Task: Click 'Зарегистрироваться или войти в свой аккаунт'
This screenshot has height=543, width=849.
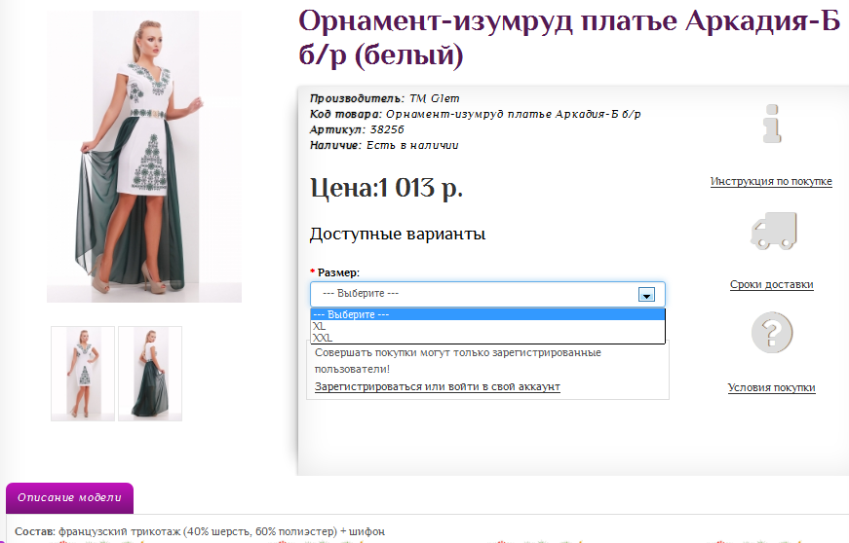Action: click(438, 387)
